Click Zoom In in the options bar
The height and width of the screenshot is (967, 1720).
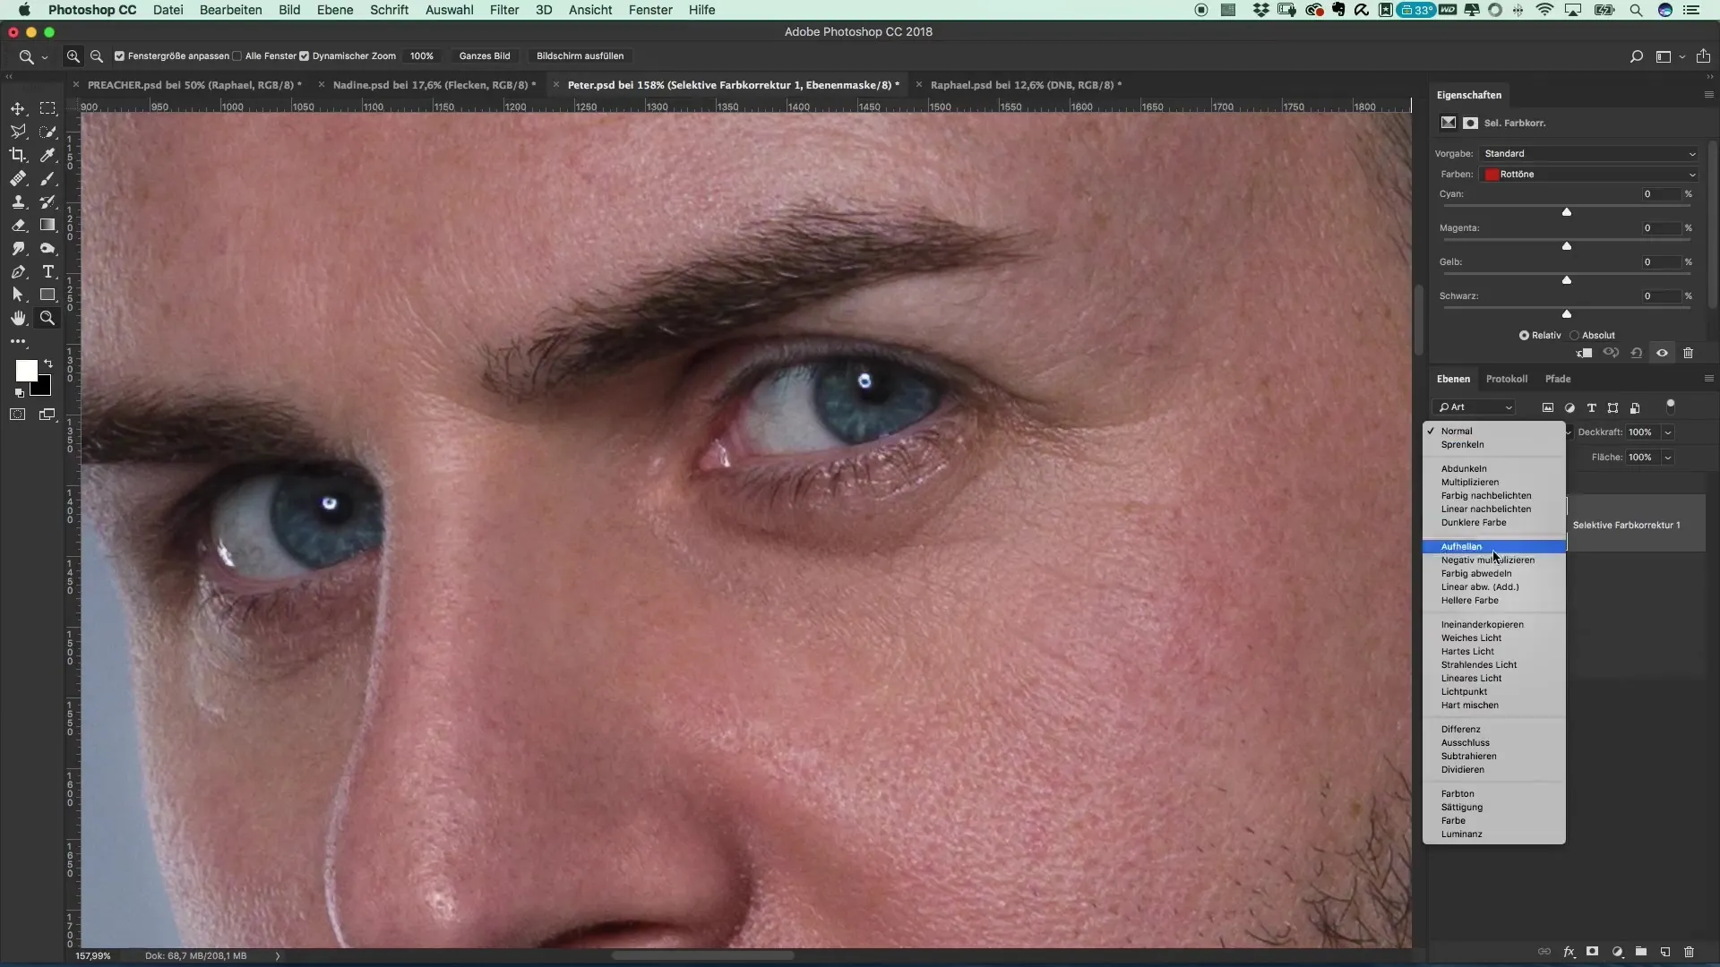pyautogui.click(x=73, y=56)
